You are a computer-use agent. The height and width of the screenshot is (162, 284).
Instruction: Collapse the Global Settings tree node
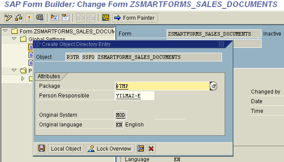point(14,39)
